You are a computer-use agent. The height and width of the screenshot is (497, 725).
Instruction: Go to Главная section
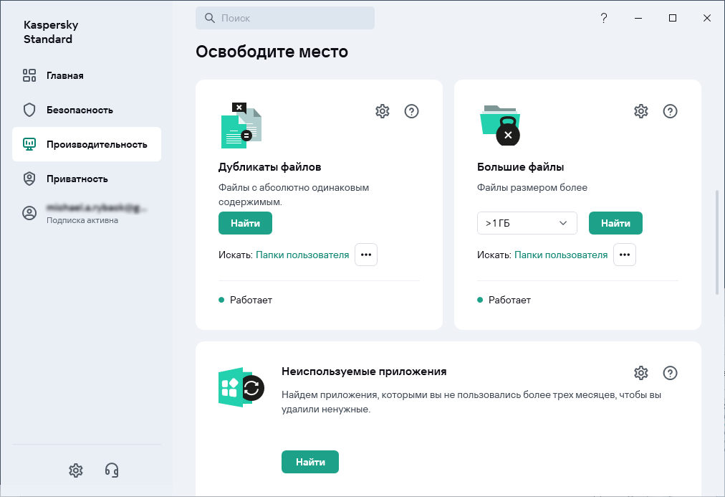click(x=65, y=75)
